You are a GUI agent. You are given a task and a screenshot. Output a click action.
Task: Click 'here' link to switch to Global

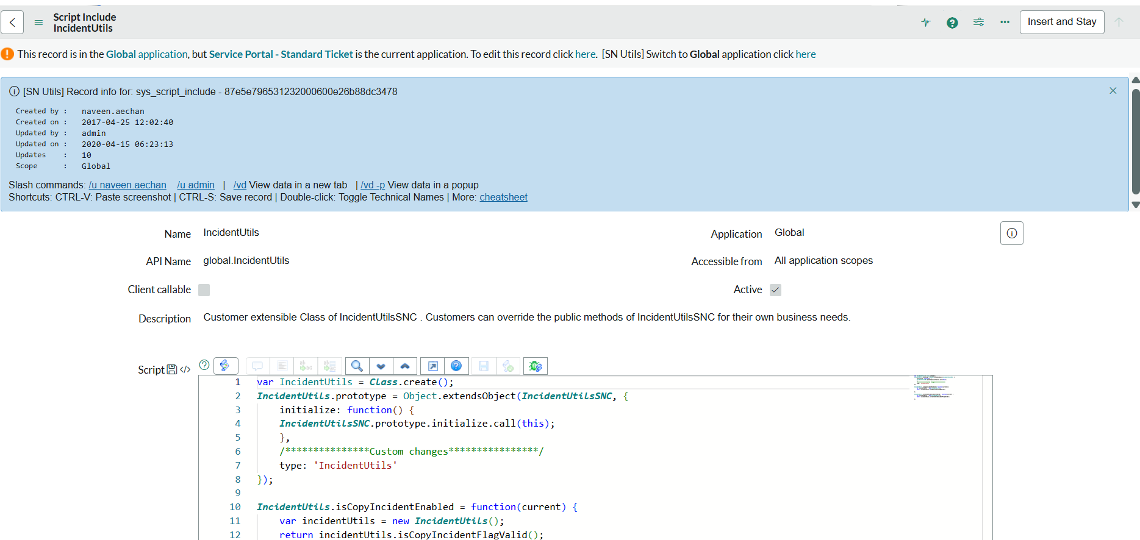pos(806,54)
